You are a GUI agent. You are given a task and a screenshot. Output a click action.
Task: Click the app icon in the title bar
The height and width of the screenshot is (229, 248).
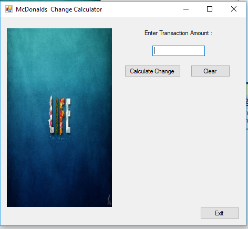tap(9, 9)
